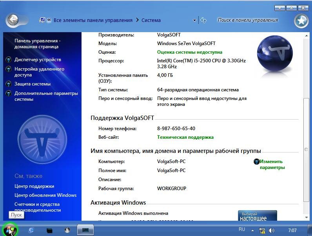
Task: Open the folder icon on the taskbar
Action: click(x=49, y=230)
